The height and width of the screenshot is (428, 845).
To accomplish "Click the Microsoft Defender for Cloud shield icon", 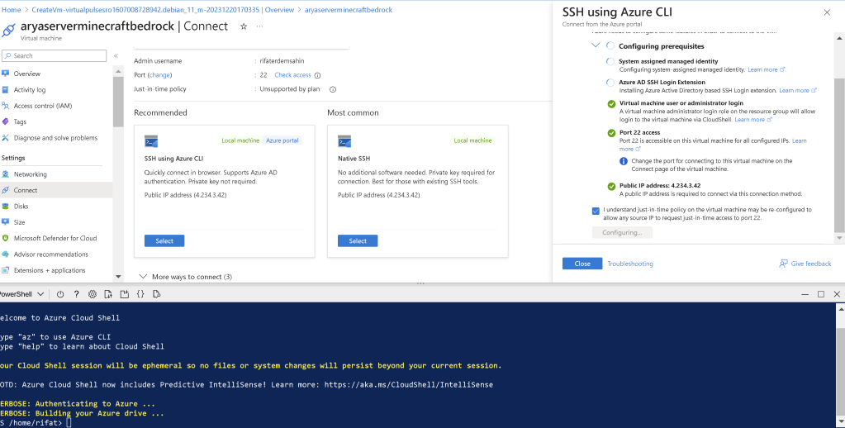I will coord(6,238).
